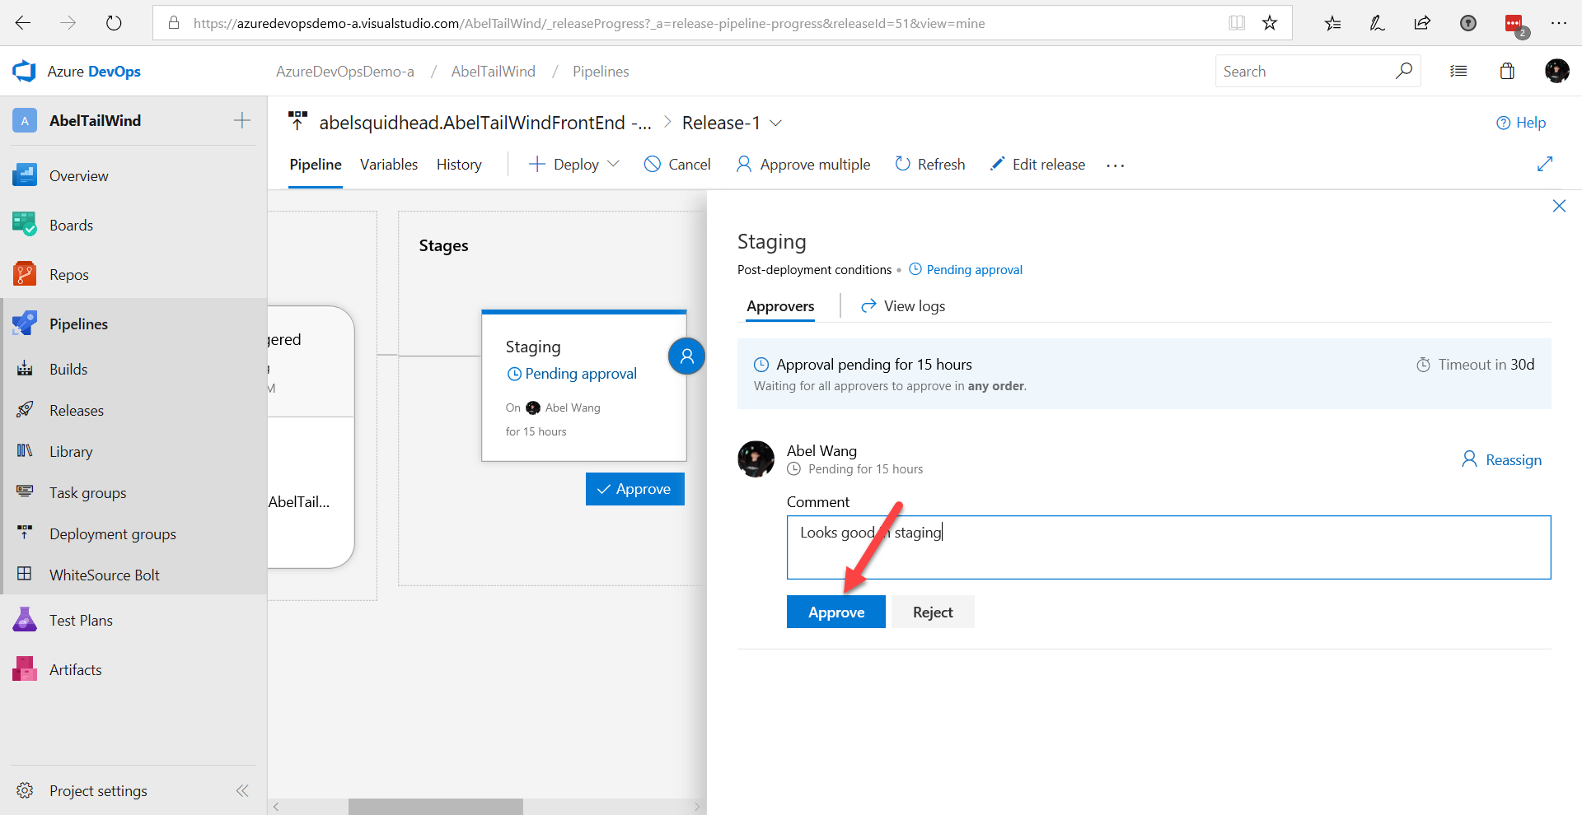1582x815 pixels.
Task: Click Approve under the Staging stage card
Action: click(x=634, y=488)
